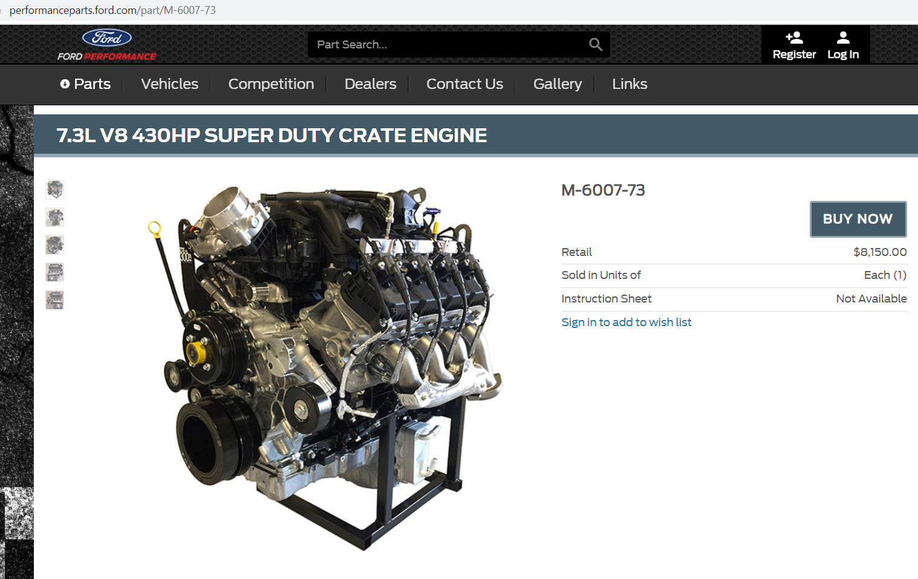Click the Sold in Units of label
This screenshot has width=918, height=579.
pos(601,275)
